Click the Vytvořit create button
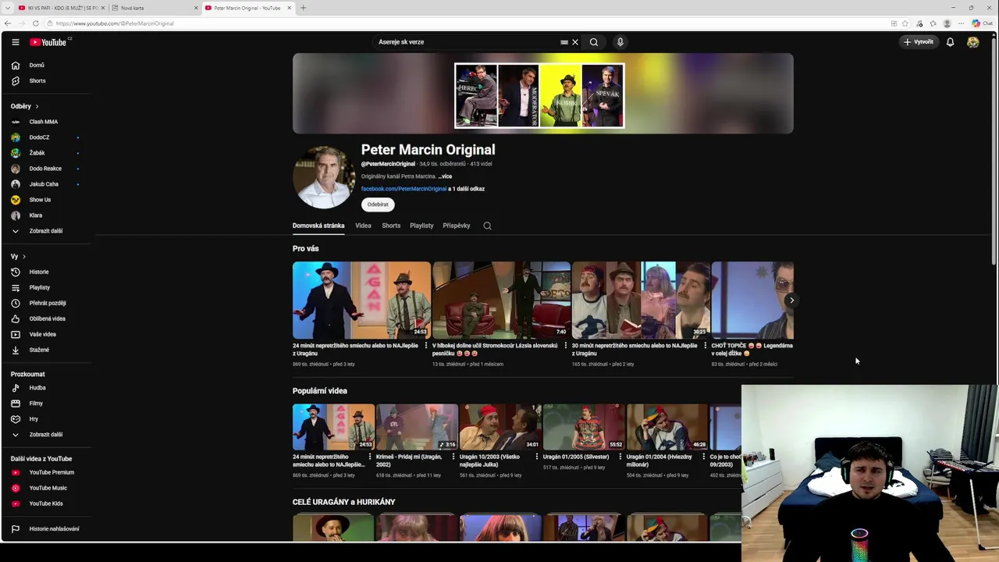The height and width of the screenshot is (562, 999). tap(918, 42)
